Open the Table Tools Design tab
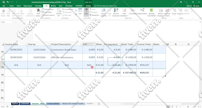This screenshot has height=108, width=202. tap(88, 6)
